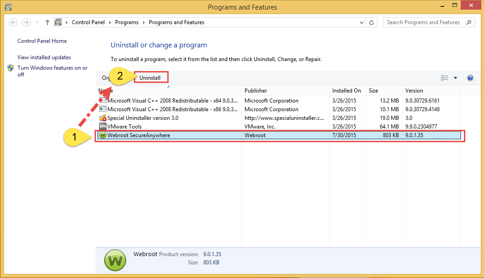Expand the arrow after Programs breadcrumb

coord(144,22)
